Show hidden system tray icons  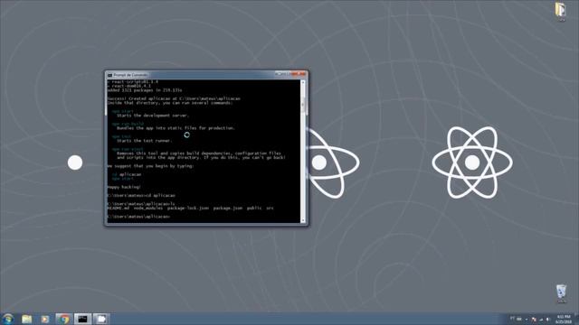pyautogui.click(x=527, y=319)
